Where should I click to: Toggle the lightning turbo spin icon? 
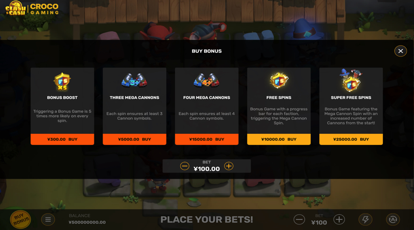pos(365,219)
